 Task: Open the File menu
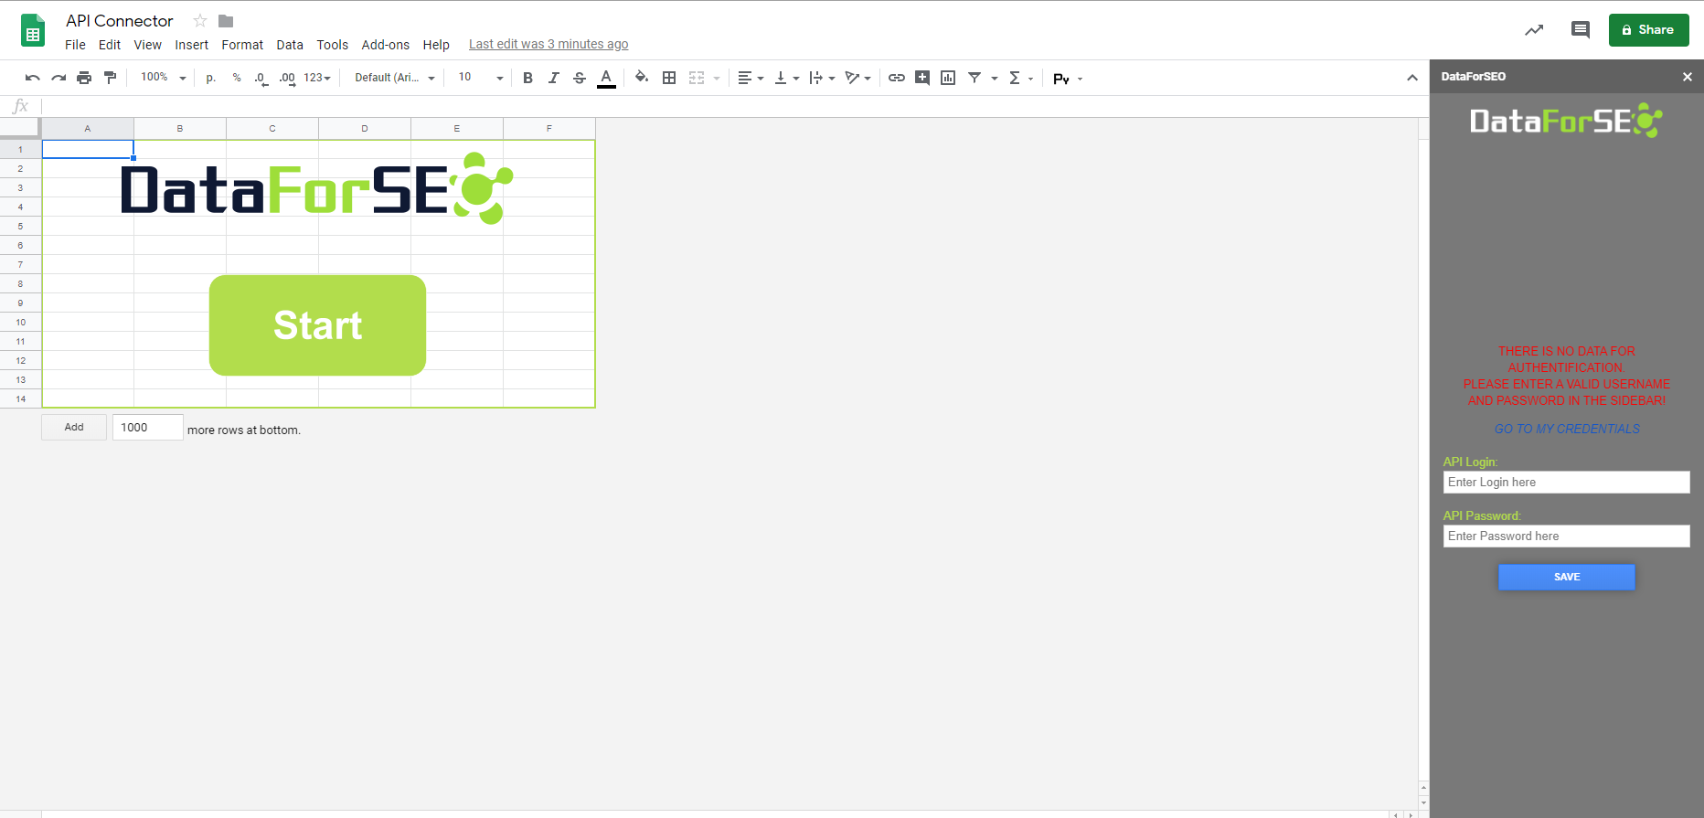pos(75,45)
